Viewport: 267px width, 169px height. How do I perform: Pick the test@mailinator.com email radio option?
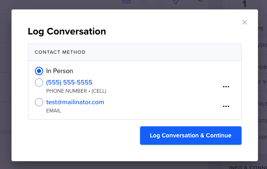(x=39, y=102)
